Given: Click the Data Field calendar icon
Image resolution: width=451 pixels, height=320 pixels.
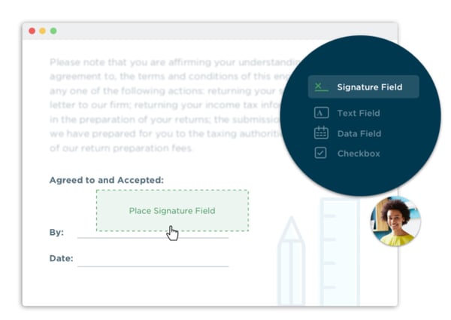Looking at the screenshot, I should coord(321,133).
